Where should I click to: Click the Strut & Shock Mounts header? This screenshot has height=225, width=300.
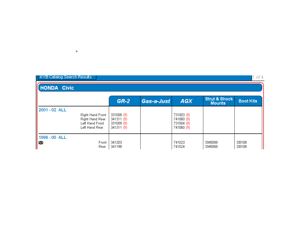(219, 101)
